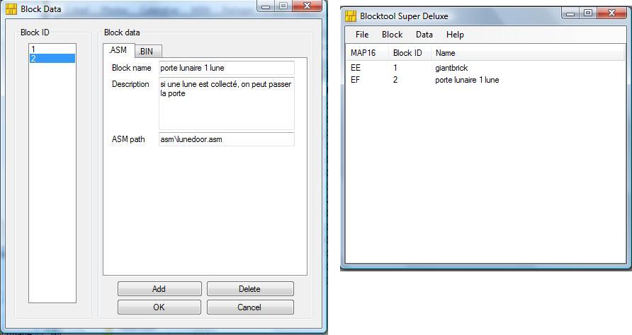Click the Blocktool Super Deluxe title icon
The width and height of the screenshot is (632, 335).
(x=351, y=16)
